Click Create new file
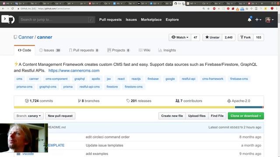The image size is (280, 157). click(172, 116)
